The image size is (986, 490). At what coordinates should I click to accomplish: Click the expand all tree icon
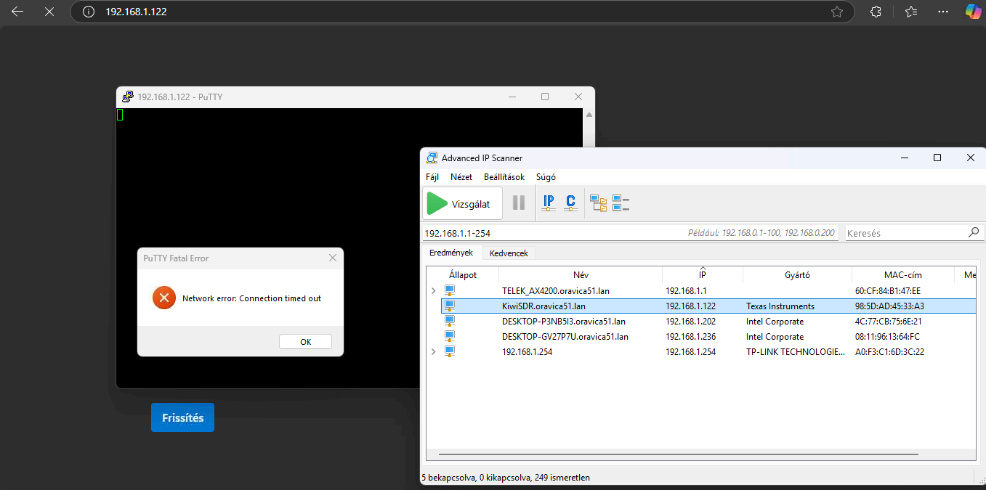(598, 203)
